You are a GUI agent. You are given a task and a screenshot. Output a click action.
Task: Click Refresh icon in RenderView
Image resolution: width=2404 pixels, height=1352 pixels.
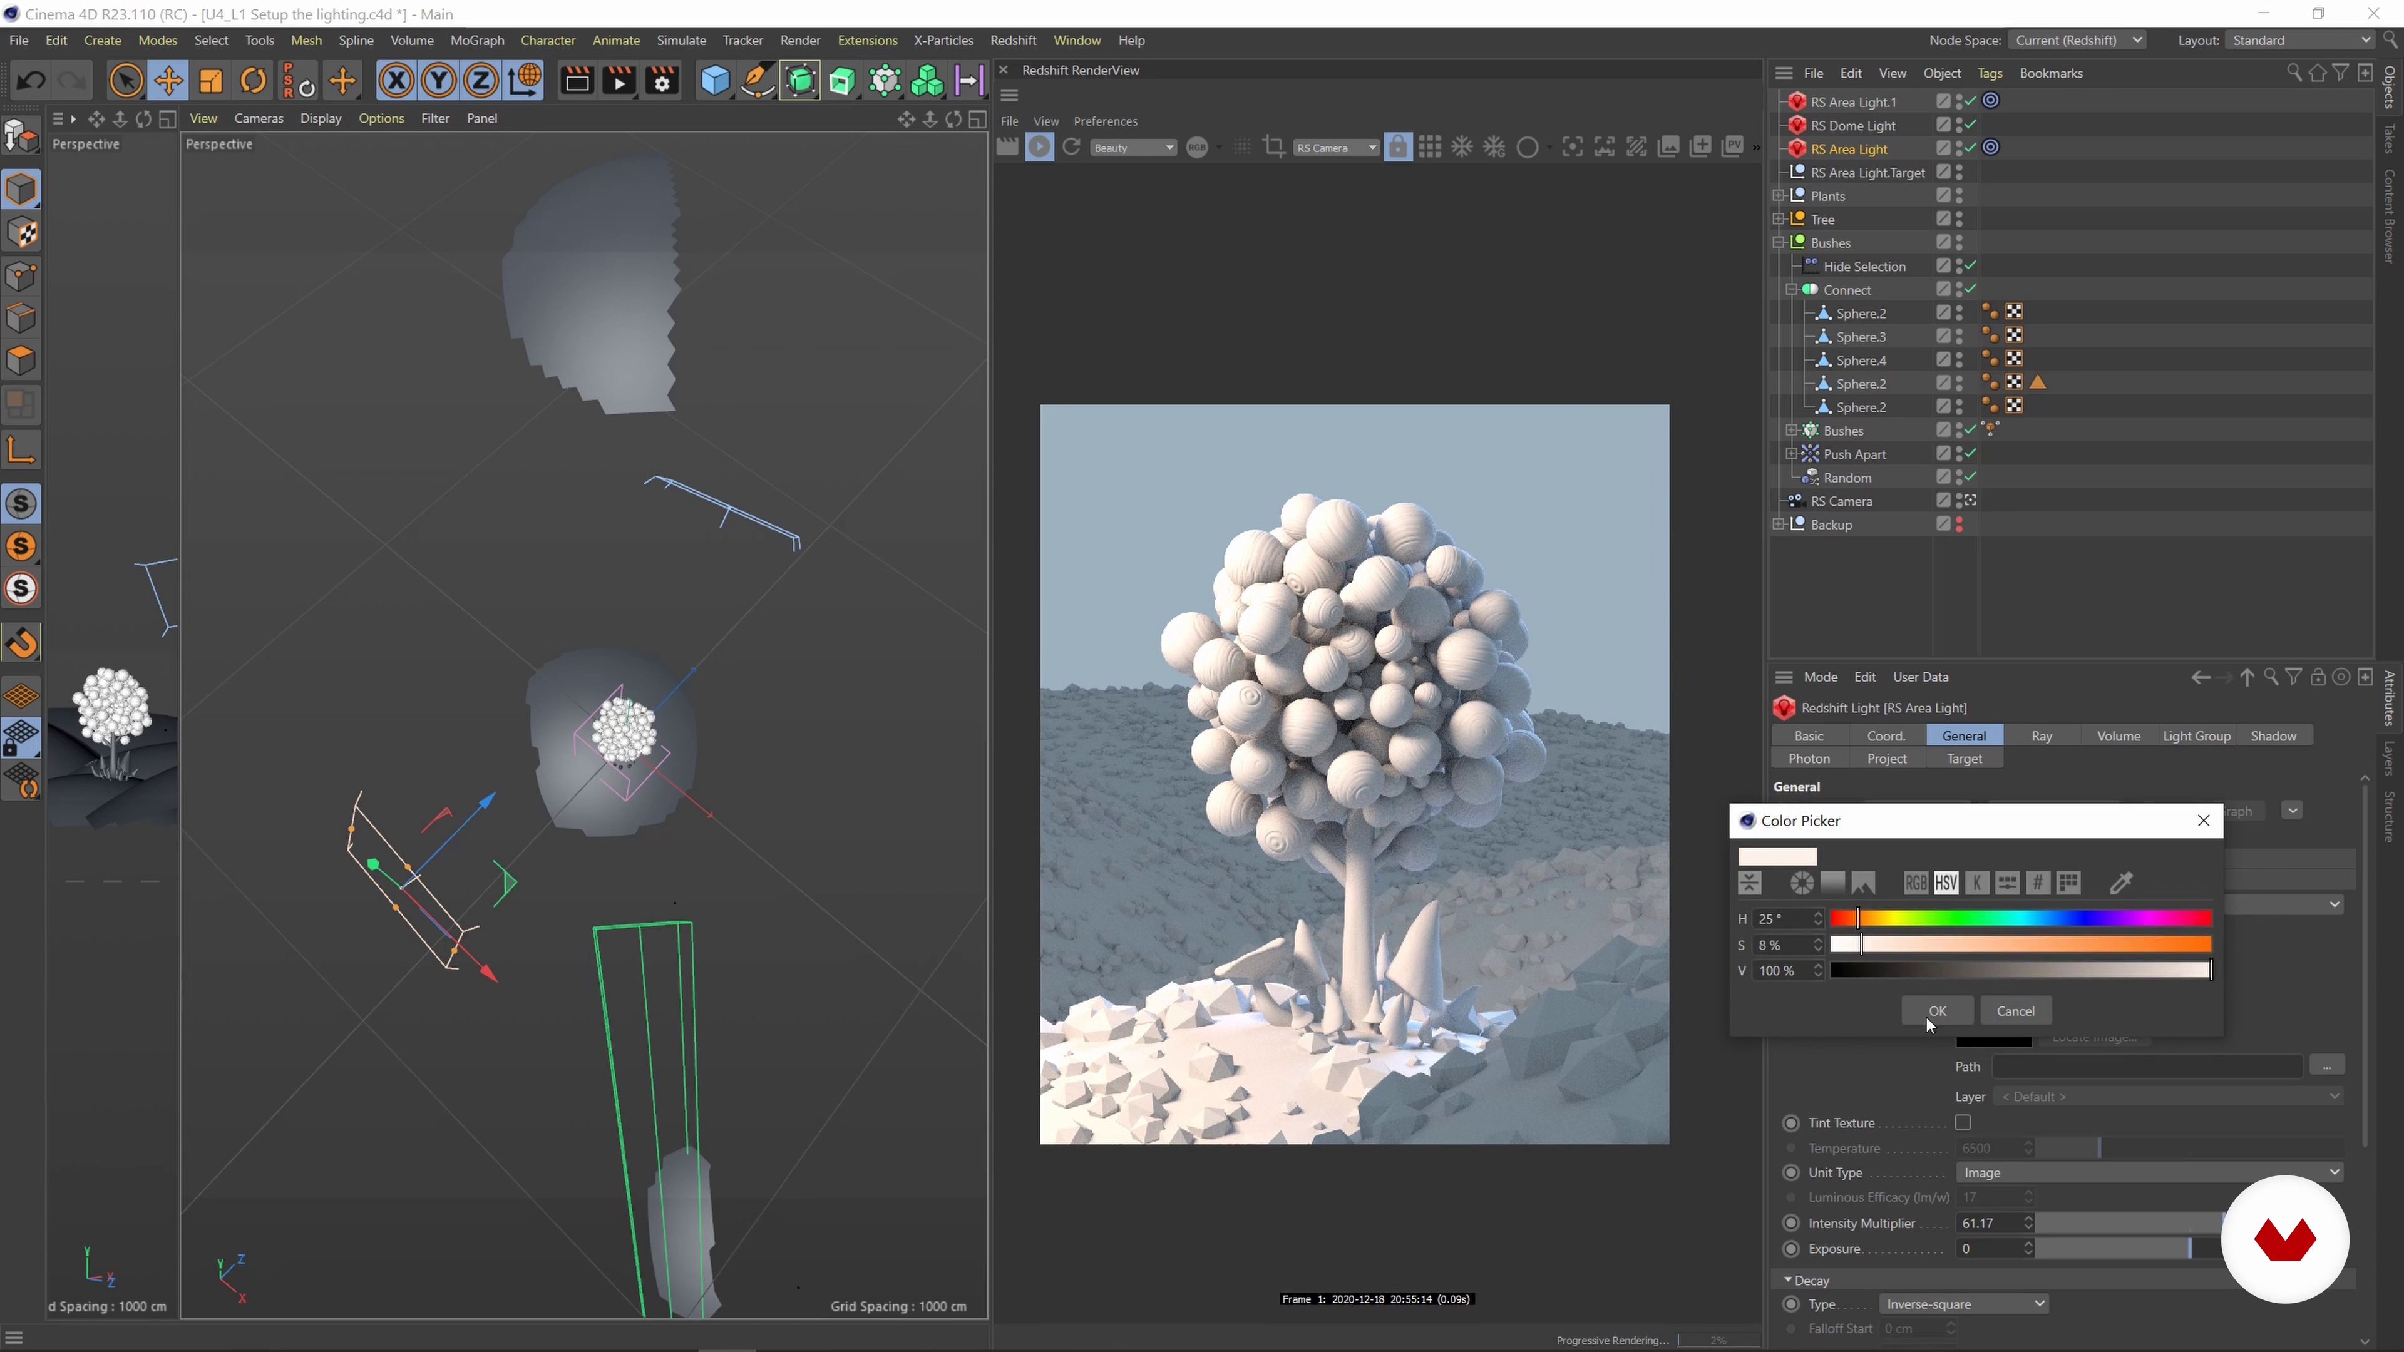1071,148
